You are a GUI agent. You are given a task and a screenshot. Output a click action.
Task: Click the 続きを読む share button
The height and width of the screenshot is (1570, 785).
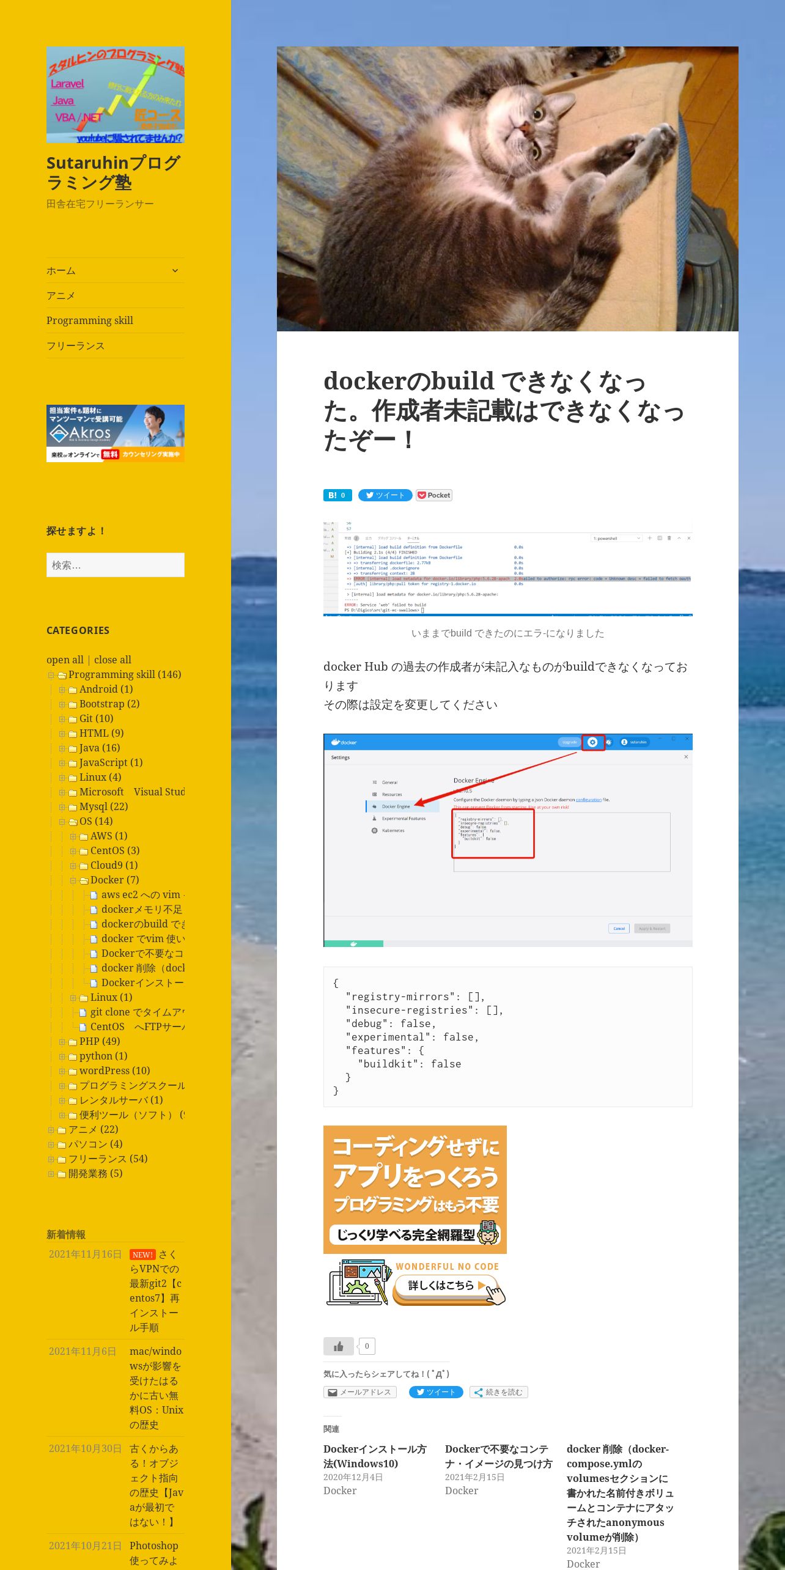[499, 1392]
